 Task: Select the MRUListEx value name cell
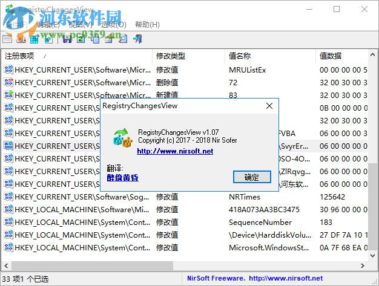click(247, 70)
